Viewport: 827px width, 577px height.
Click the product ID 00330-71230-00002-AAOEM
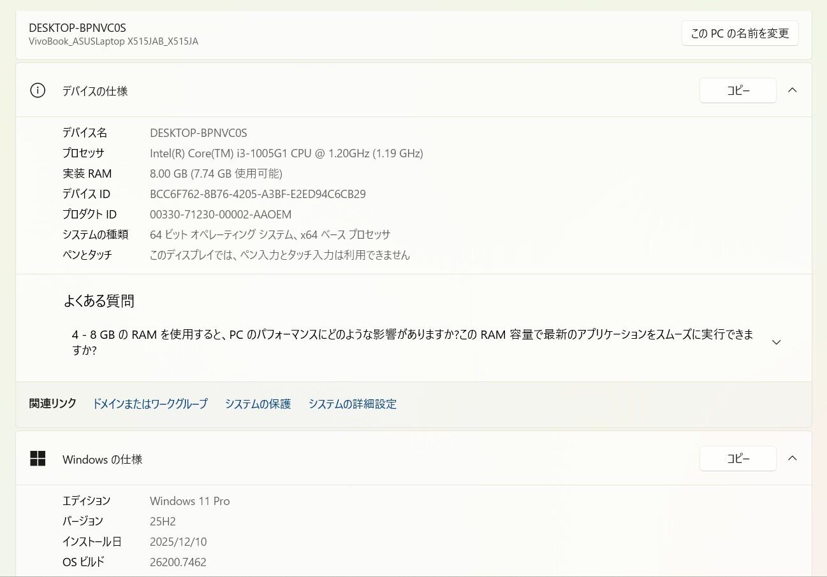click(221, 215)
